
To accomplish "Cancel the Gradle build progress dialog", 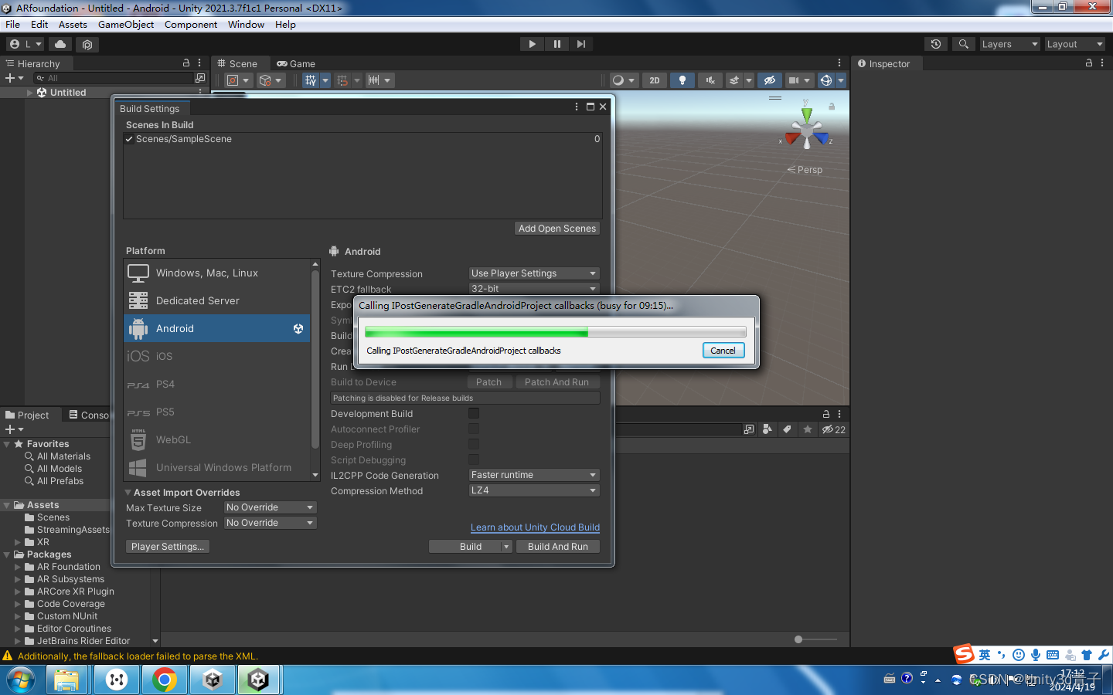I will tap(723, 351).
